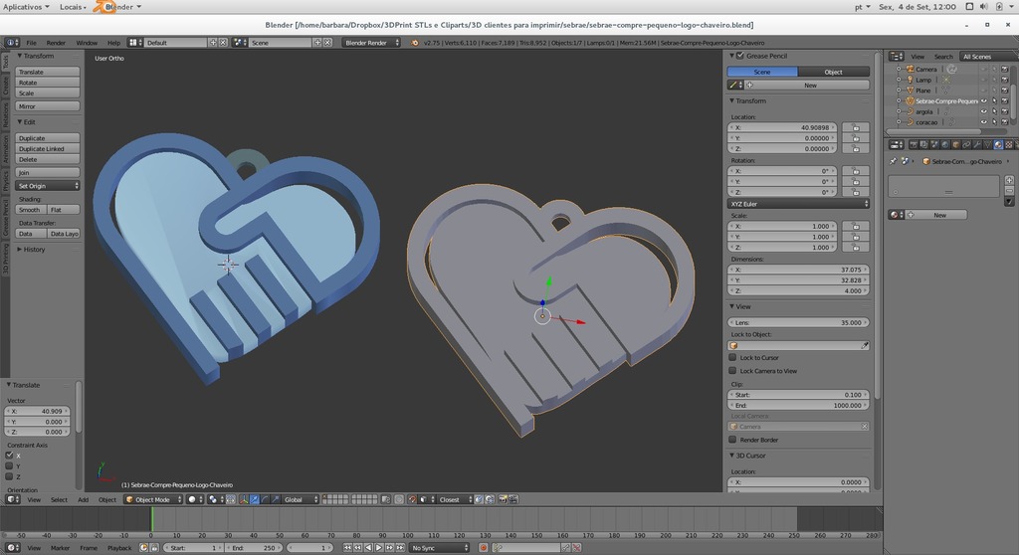The image size is (1019, 555).
Task: Uncheck the X constraint axis checkbox
Action: pos(9,456)
